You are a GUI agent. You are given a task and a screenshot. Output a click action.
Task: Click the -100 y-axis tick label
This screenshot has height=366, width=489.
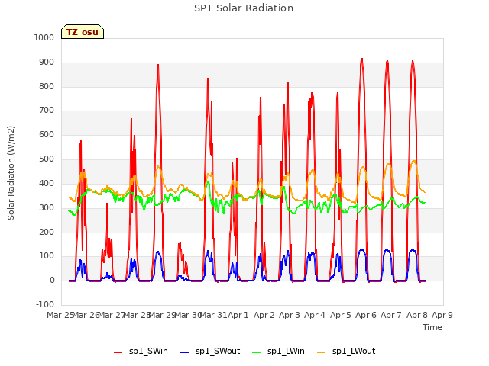click(45, 304)
